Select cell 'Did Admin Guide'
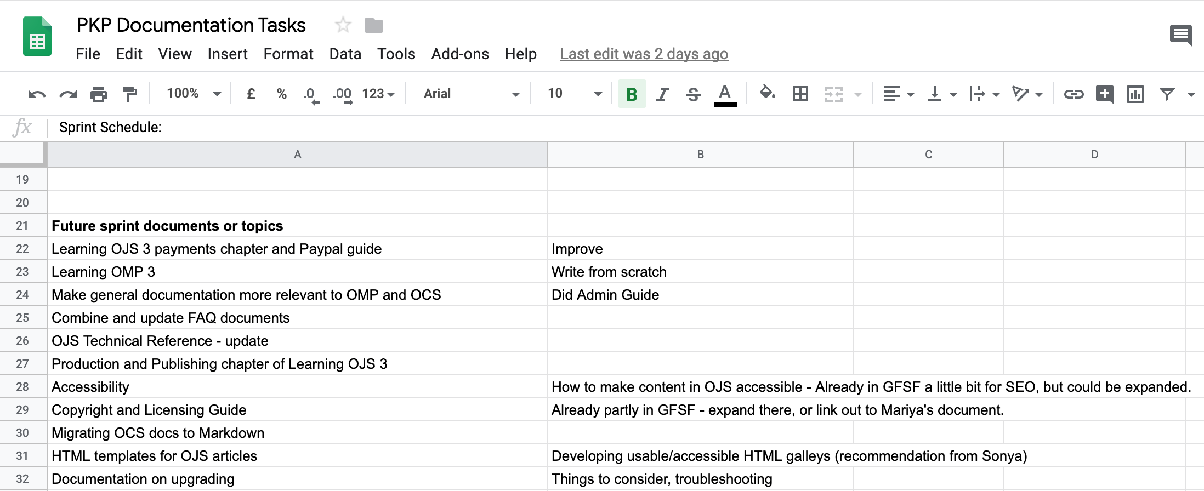The width and height of the screenshot is (1204, 491). (x=701, y=295)
